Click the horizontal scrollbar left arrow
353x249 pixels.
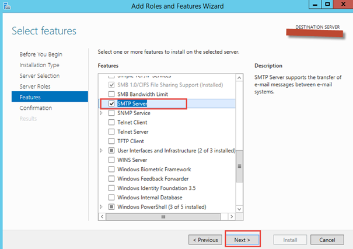point(103,216)
